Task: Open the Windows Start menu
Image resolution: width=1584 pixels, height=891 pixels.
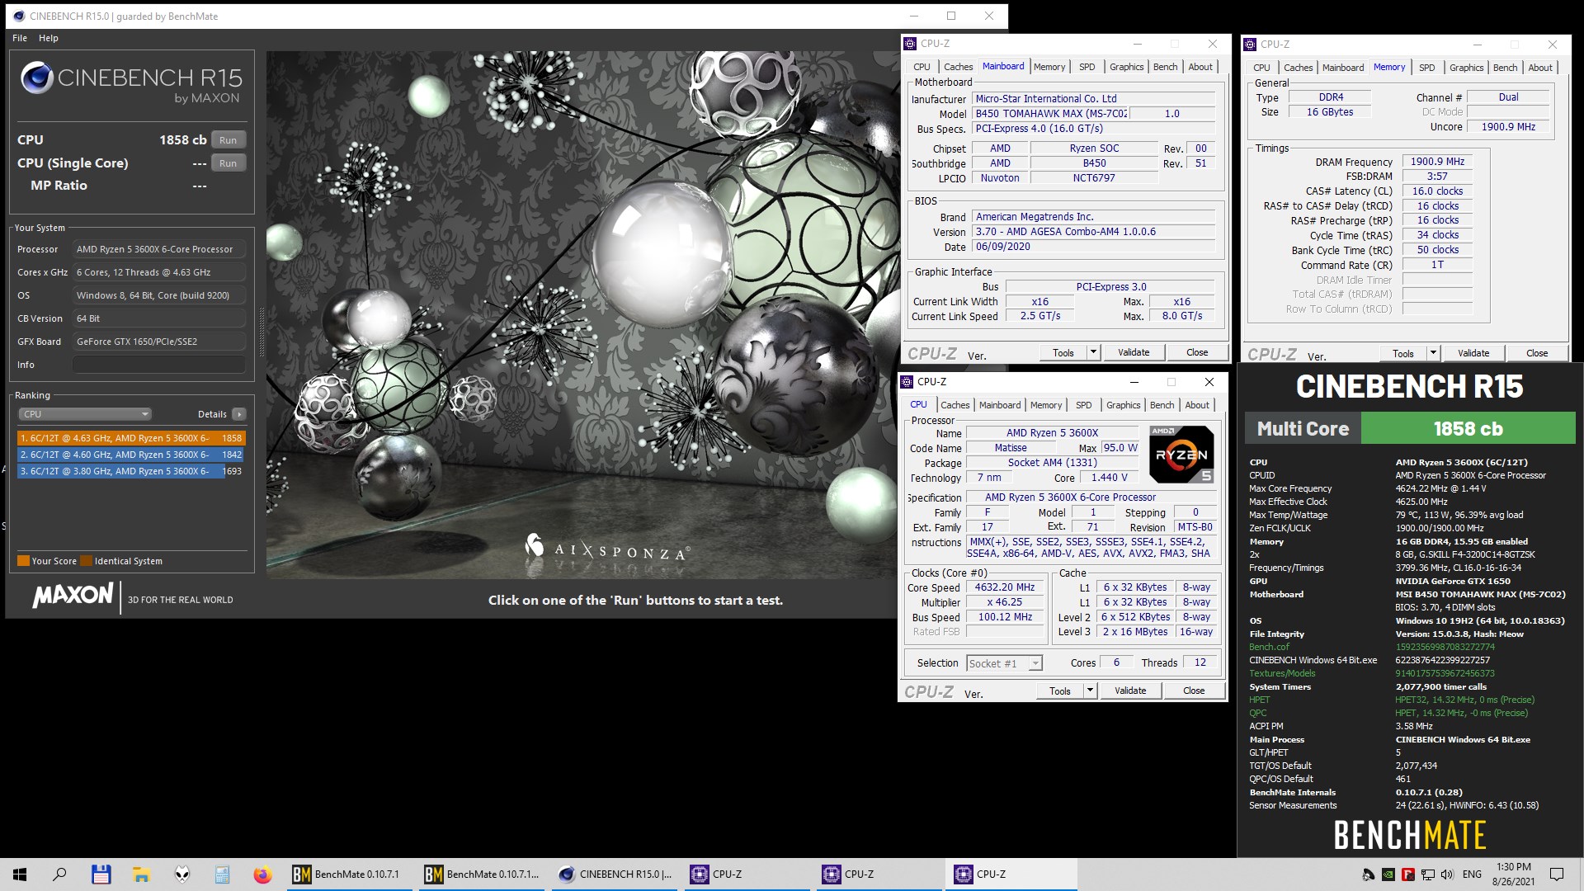Action: pyautogui.click(x=20, y=874)
